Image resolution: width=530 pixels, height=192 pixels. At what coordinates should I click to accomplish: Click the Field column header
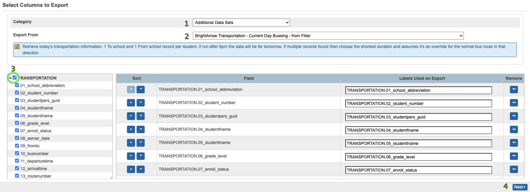[249, 78]
